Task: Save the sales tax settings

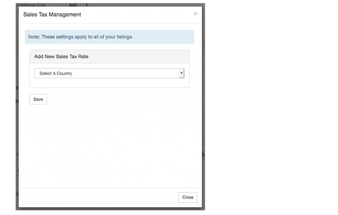Action: click(38, 99)
